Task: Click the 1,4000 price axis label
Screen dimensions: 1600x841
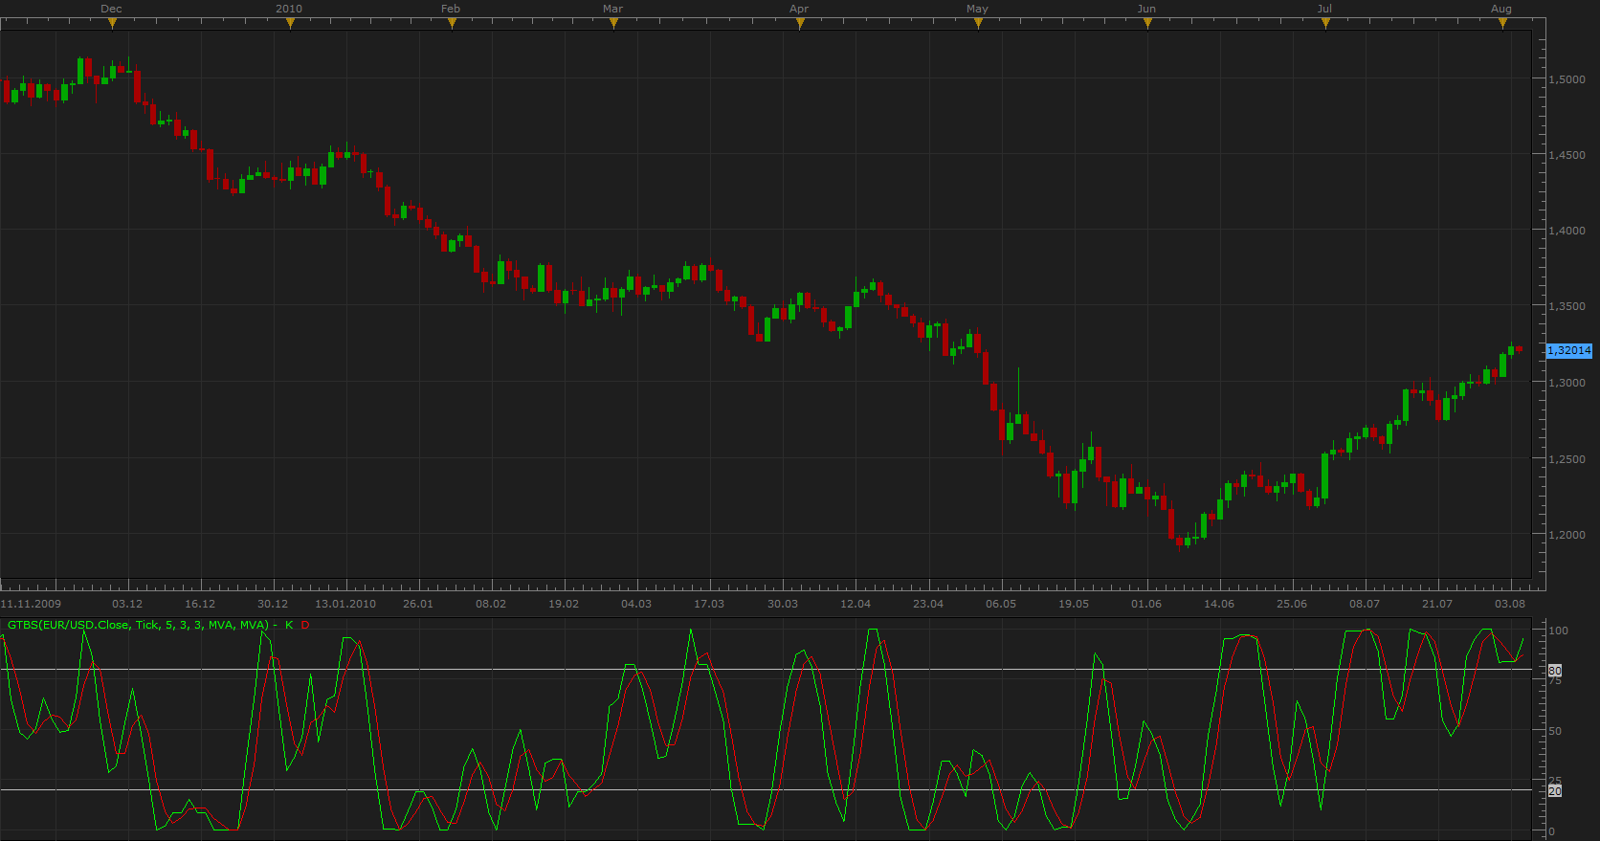Action: point(1567,231)
